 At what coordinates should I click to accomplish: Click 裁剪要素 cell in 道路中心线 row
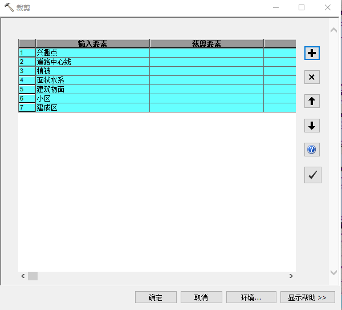206,62
